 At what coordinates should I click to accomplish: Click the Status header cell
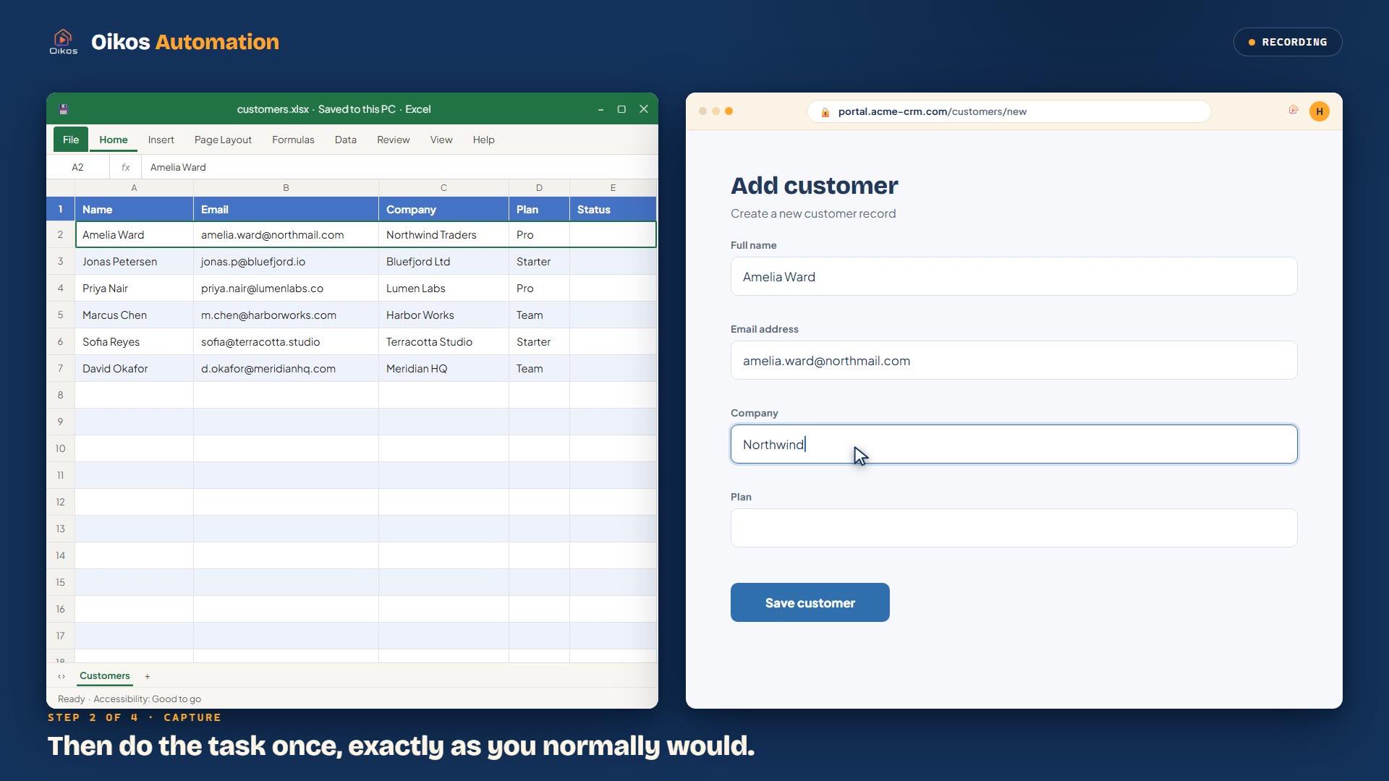613,209
